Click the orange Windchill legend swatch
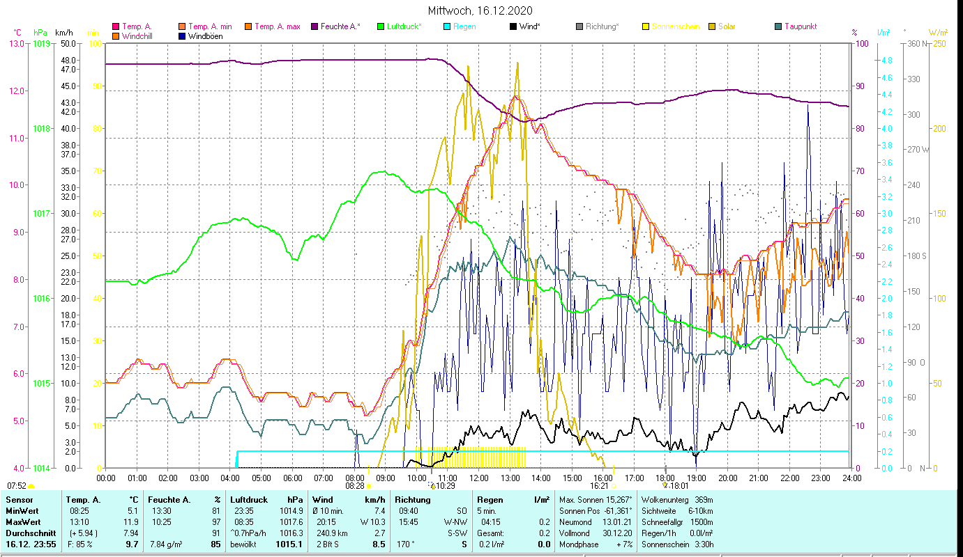Screen dimensions: 963x557 click(116, 36)
